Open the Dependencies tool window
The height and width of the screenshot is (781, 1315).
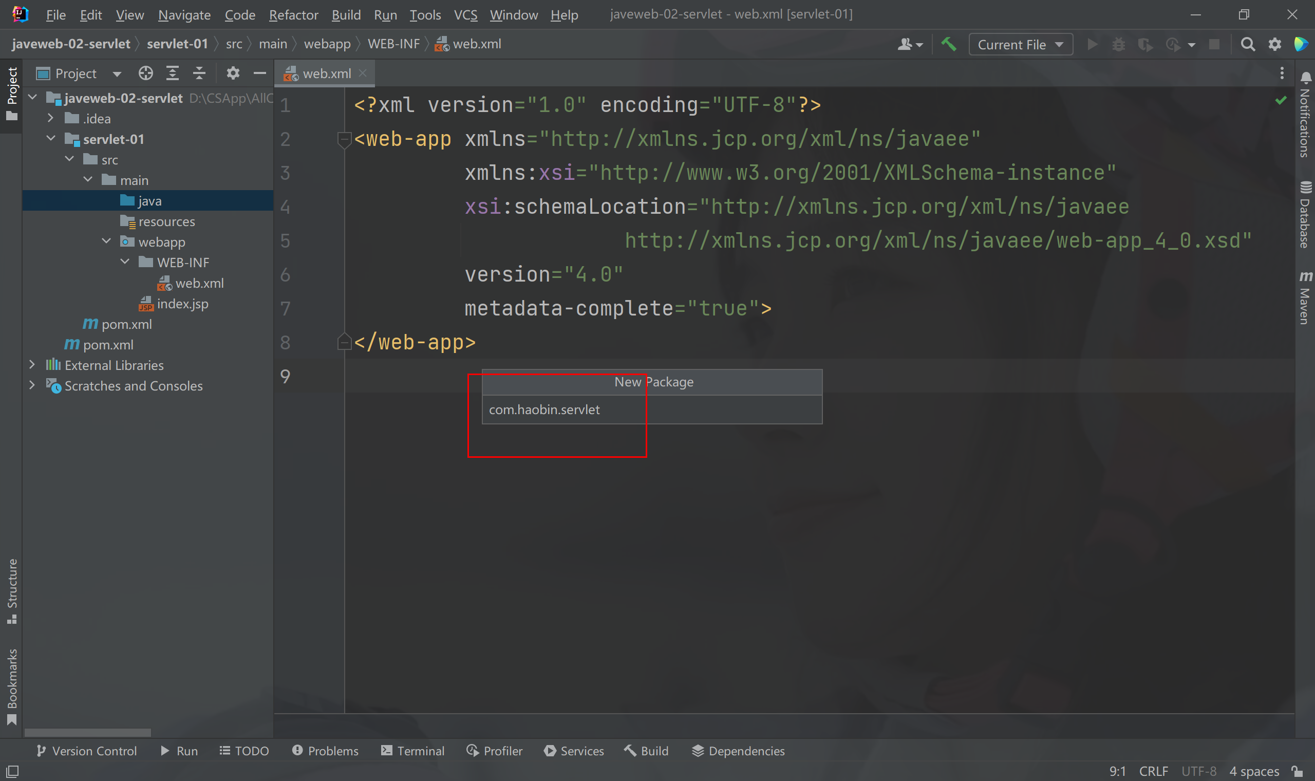[738, 751]
